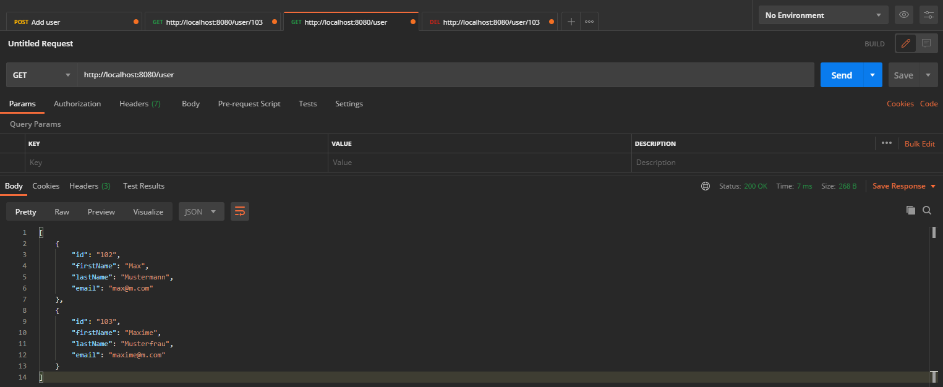Switch to Build mode pencil icon
Screen dimensions: 943x387
click(x=906, y=43)
